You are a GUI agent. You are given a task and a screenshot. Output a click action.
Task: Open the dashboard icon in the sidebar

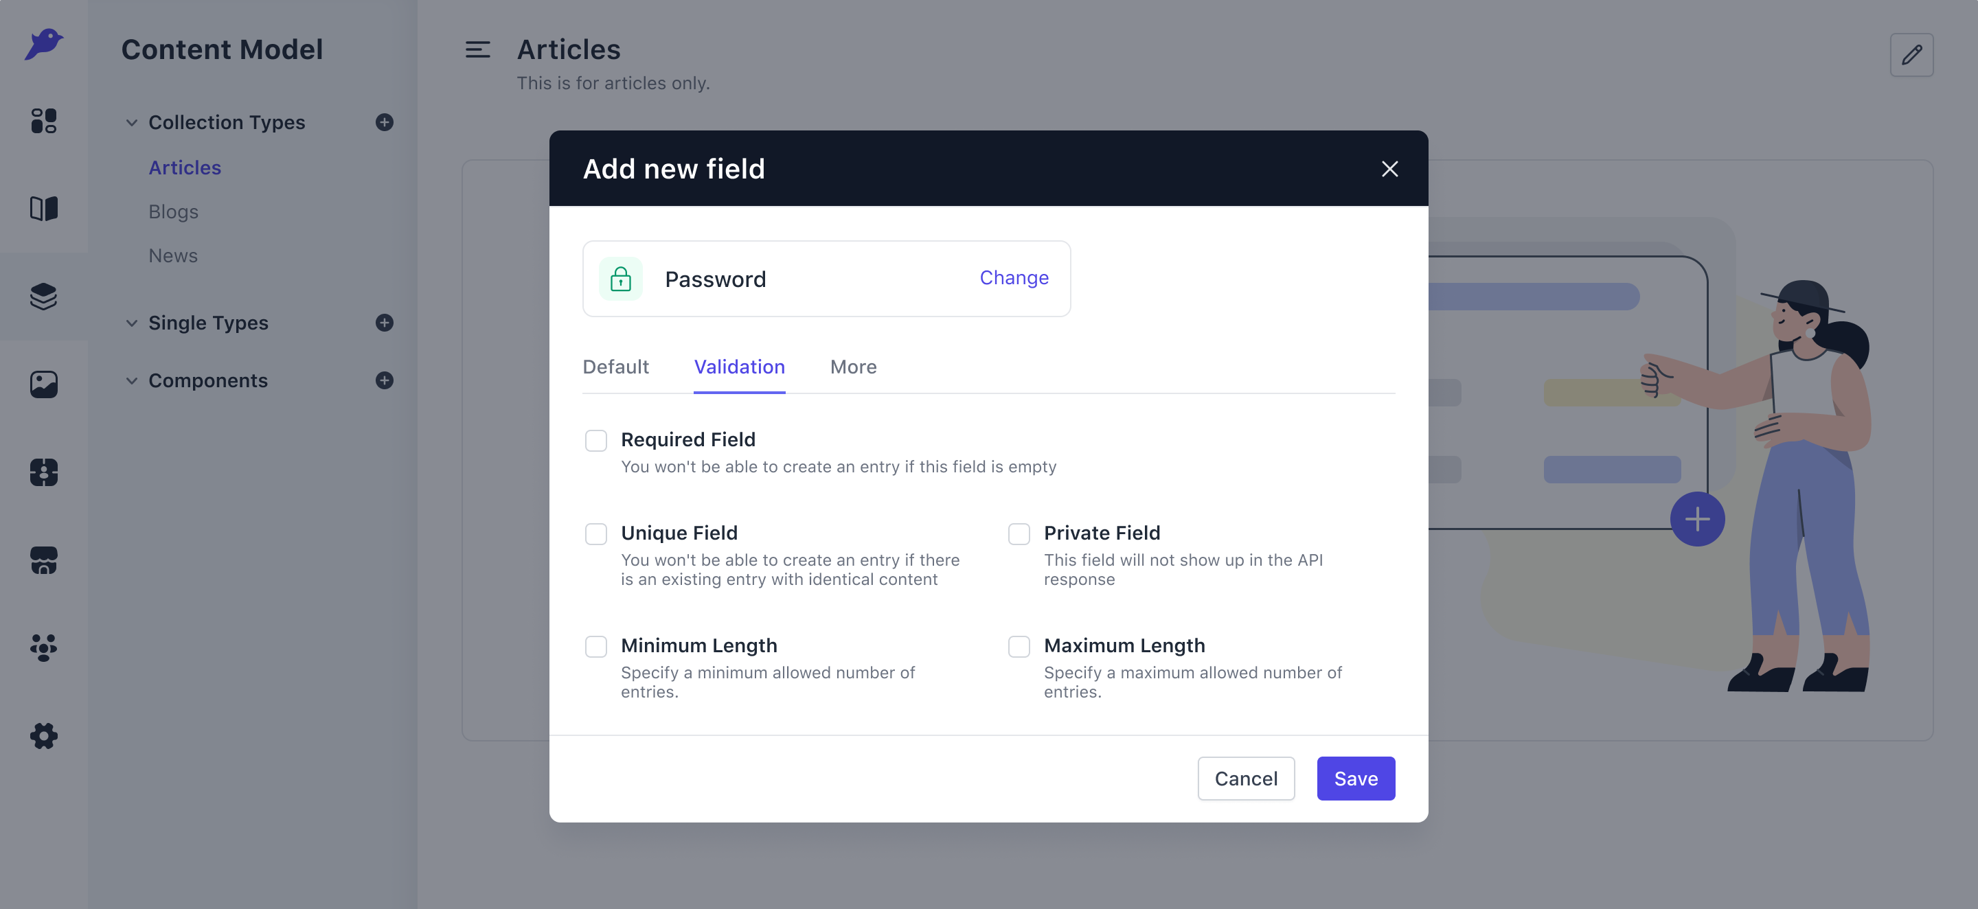coord(44,121)
